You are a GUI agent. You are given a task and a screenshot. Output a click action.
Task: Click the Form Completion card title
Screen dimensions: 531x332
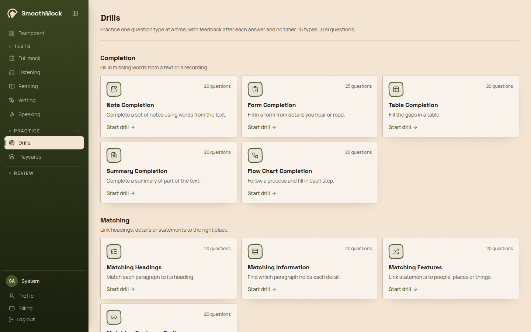[x=272, y=105]
